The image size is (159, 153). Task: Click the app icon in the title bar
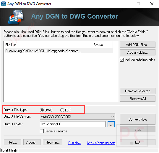4,4
